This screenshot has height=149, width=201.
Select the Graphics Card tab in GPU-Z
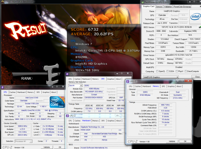pyautogui.click(x=149, y=6)
